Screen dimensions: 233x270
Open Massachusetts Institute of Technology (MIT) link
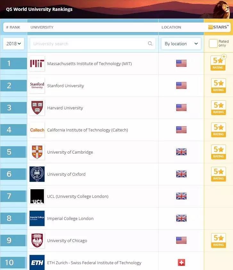[89, 63]
